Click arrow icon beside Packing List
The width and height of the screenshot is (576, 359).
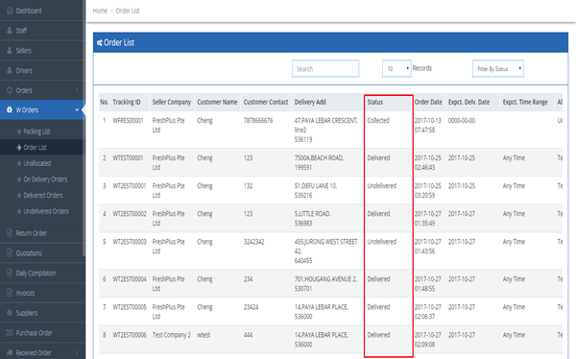19,132
